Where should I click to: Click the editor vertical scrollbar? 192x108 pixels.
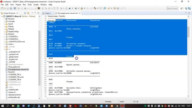188,32
